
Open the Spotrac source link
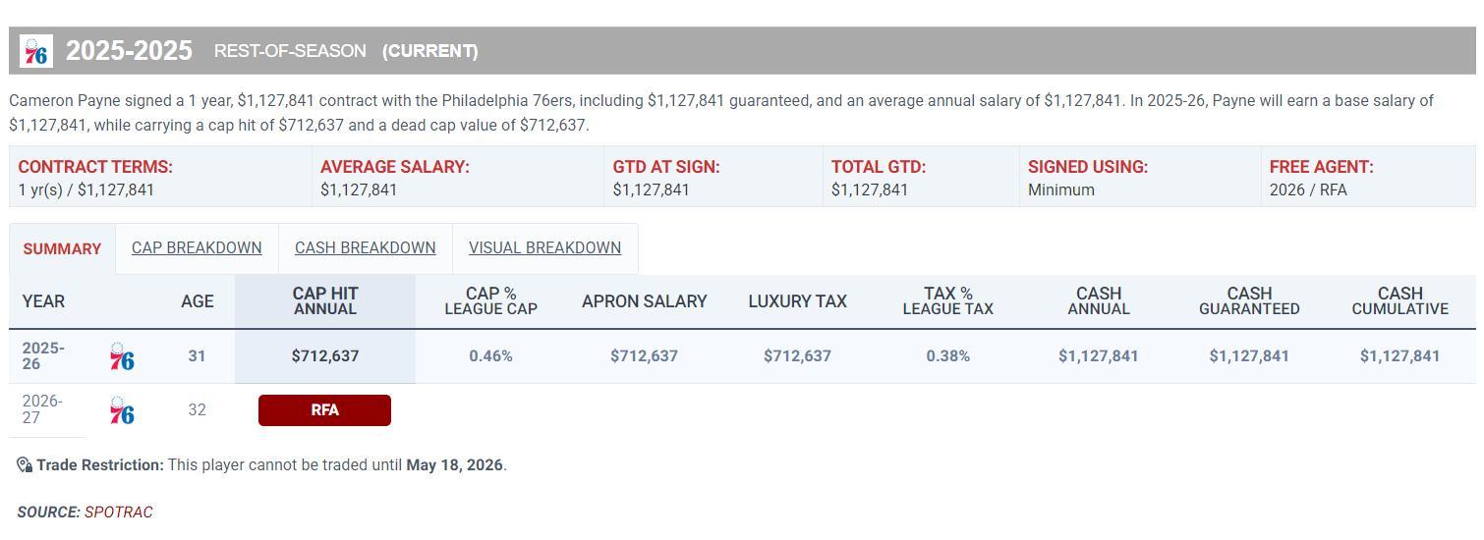tap(118, 513)
